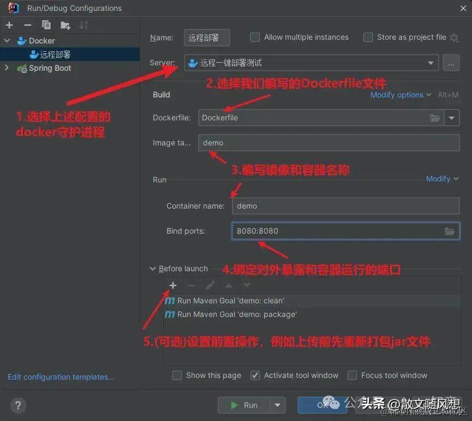
Task: Open server settings with ellipsis button
Action: [x=451, y=63]
